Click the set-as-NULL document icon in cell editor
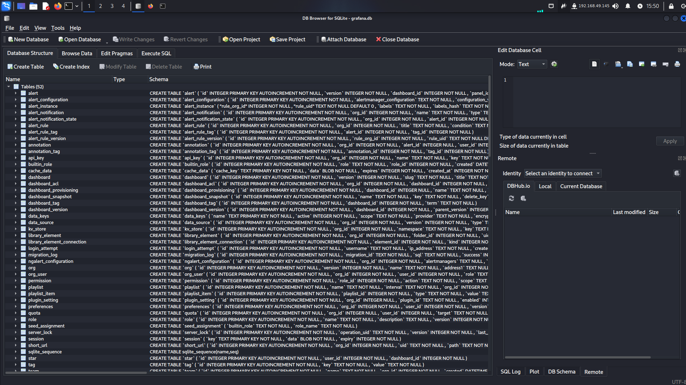The height and width of the screenshot is (385, 686). pos(594,64)
